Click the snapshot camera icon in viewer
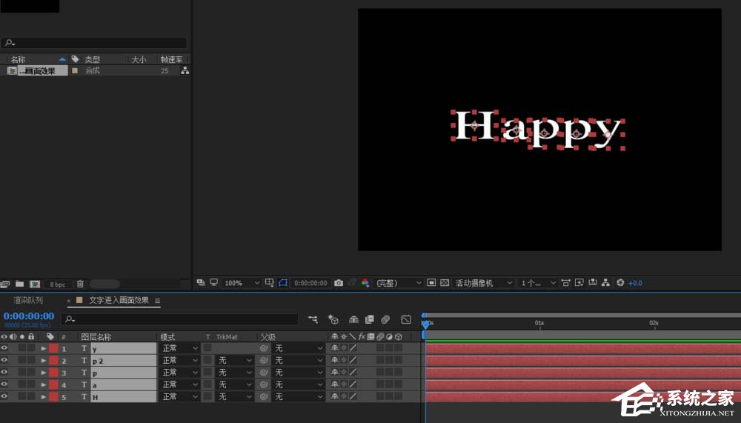The width and height of the screenshot is (741, 423). [339, 283]
